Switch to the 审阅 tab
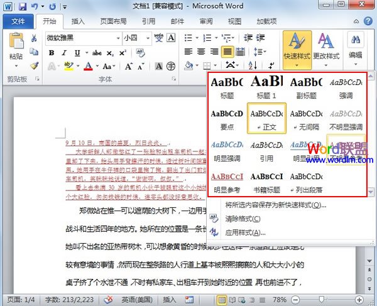 point(206,21)
